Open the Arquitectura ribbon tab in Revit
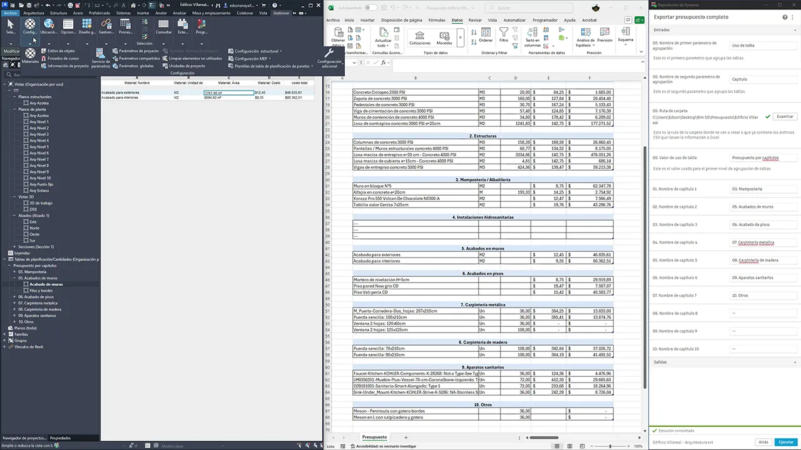The image size is (801, 450). (34, 12)
